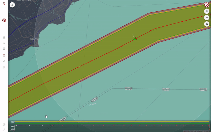Open the Keyboard shortcuts link
The image size is (211, 132).
(x=188, y=131)
